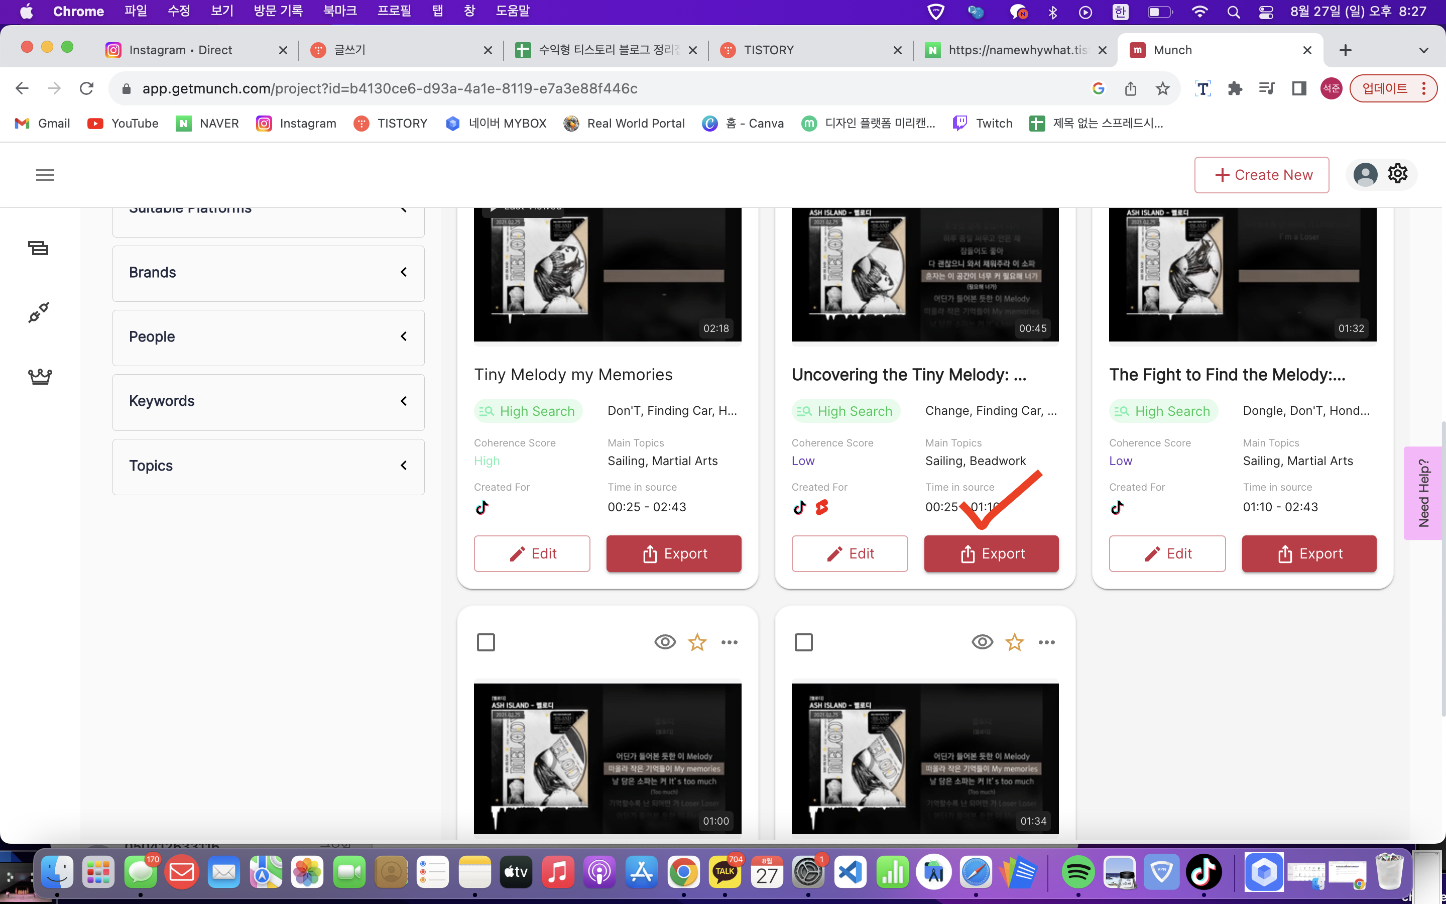Image resolution: width=1446 pixels, height=904 pixels.
Task: Click the share page icon in address bar
Action: [1130, 88]
